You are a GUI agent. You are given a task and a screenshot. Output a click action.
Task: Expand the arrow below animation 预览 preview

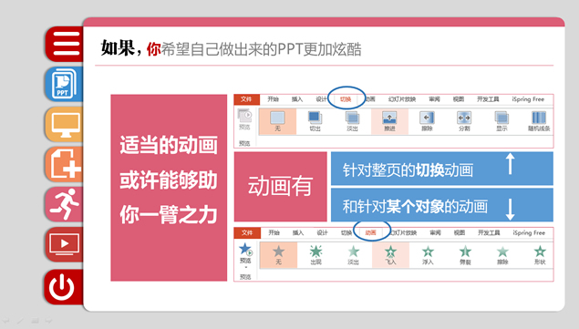click(245, 267)
